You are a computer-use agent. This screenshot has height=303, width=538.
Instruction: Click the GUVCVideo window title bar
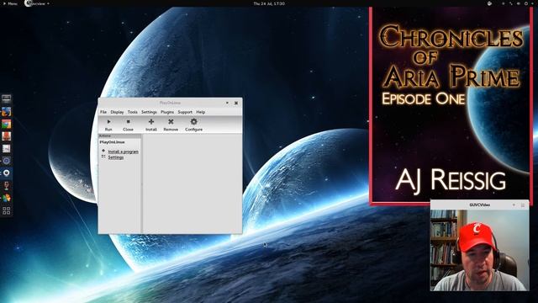tap(480, 205)
